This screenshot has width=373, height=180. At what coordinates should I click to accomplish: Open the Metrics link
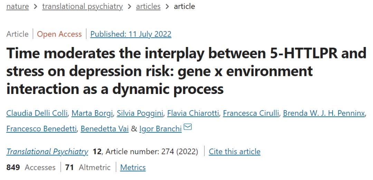pos(133,167)
